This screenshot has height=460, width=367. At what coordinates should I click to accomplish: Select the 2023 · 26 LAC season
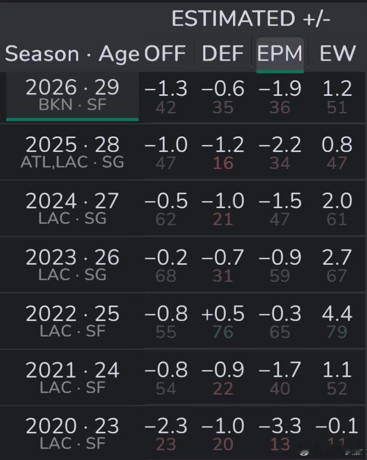[72, 264]
